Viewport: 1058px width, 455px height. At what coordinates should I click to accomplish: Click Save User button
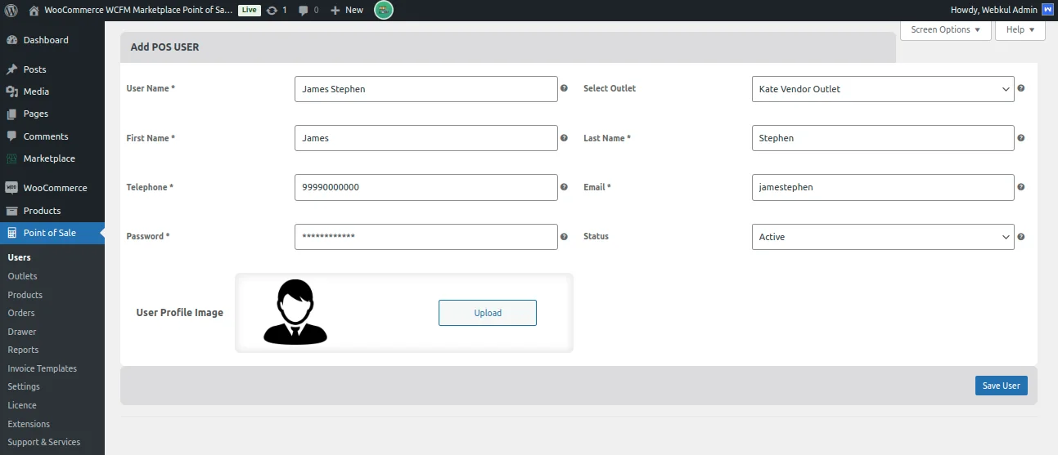[x=1001, y=386]
